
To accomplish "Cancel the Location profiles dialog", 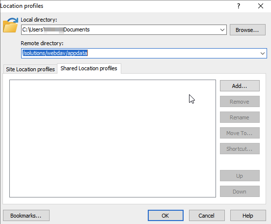I will (207, 216).
